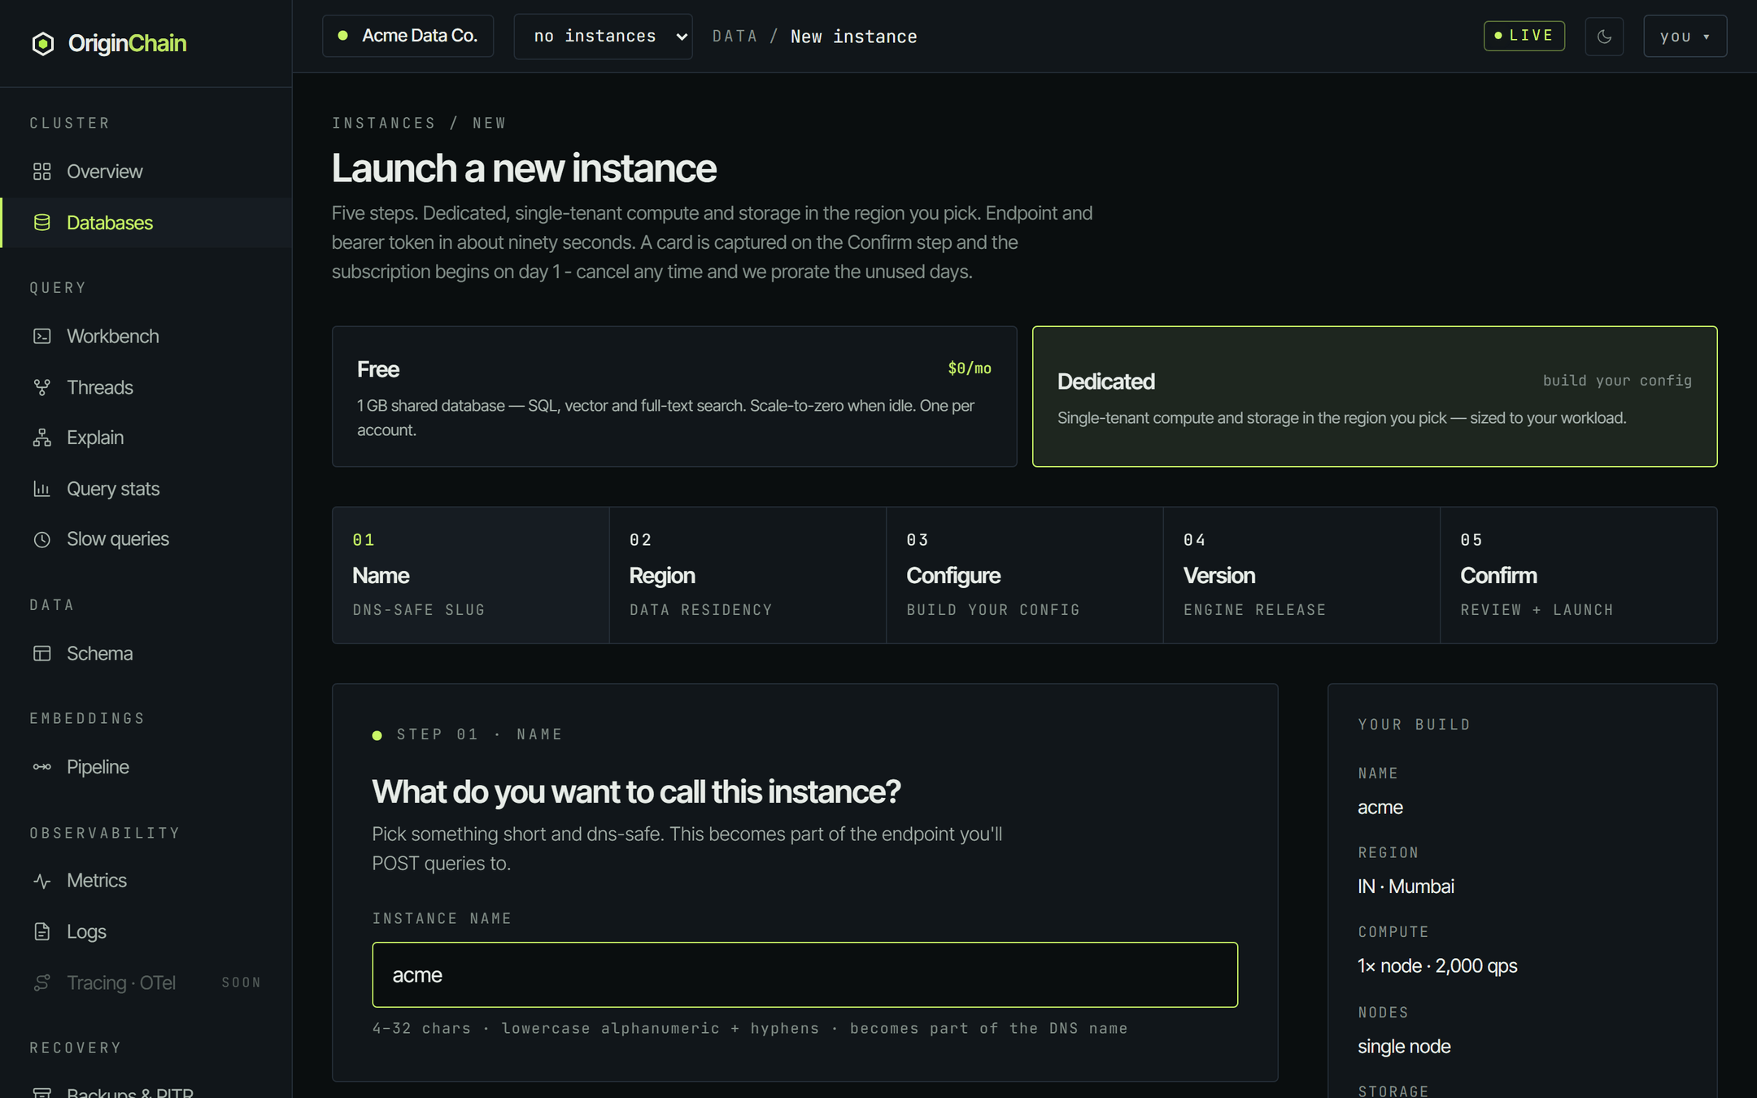The height and width of the screenshot is (1098, 1757).
Task: Click the Backups & PITR archive icon
Action: click(x=42, y=1092)
